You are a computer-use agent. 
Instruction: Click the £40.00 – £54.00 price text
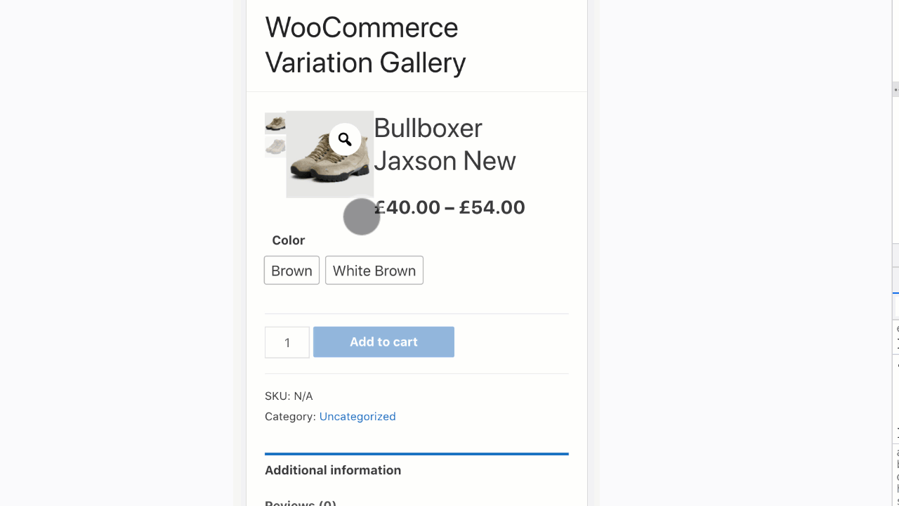[x=450, y=207]
